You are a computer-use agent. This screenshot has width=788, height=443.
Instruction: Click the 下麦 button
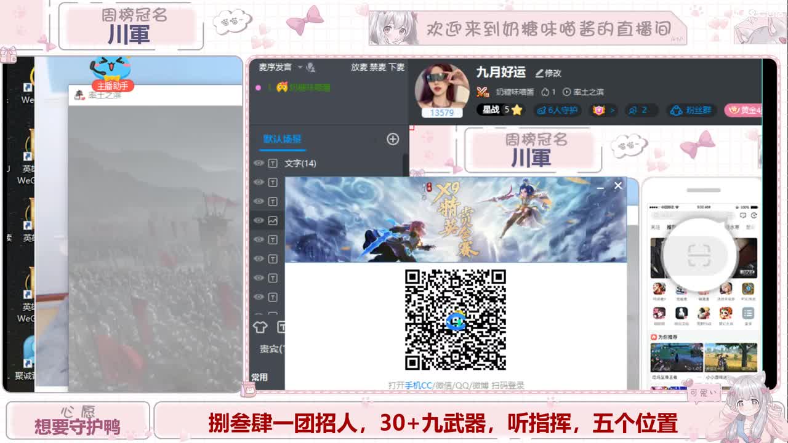click(x=396, y=67)
